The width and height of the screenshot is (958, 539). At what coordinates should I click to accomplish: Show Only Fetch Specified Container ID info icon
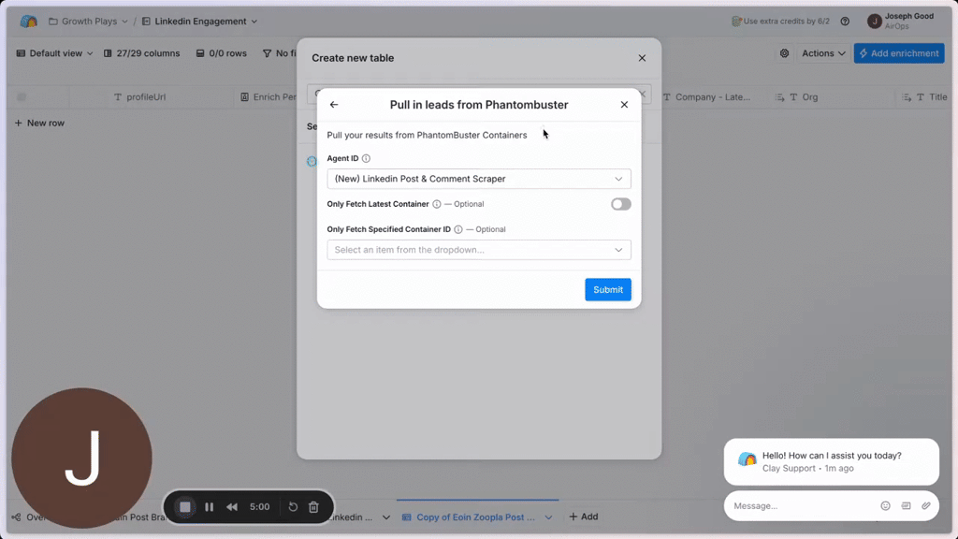click(x=458, y=229)
